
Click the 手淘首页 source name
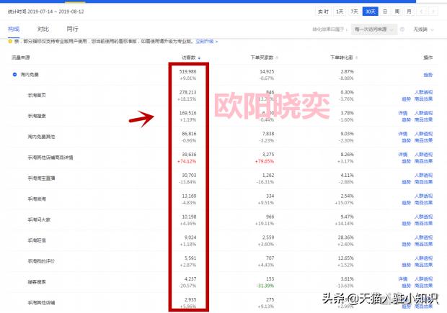click(x=37, y=95)
